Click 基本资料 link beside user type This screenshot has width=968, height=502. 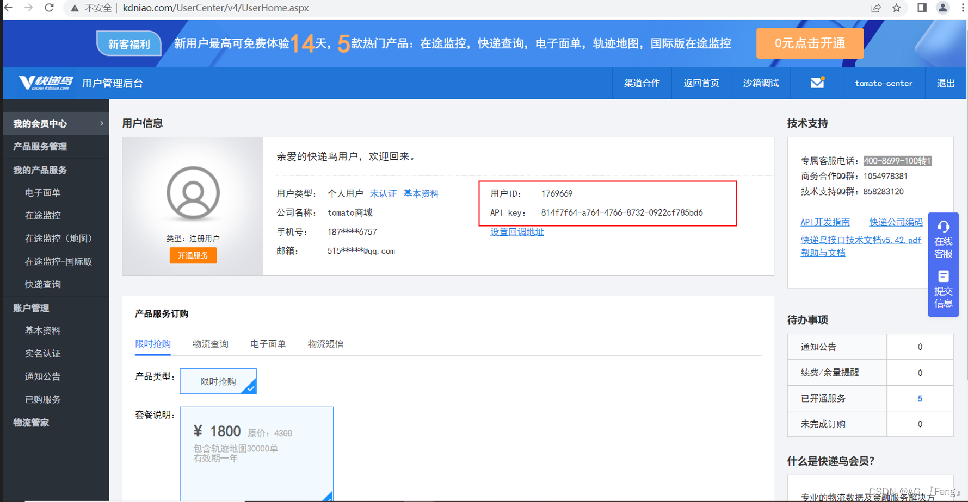point(421,193)
